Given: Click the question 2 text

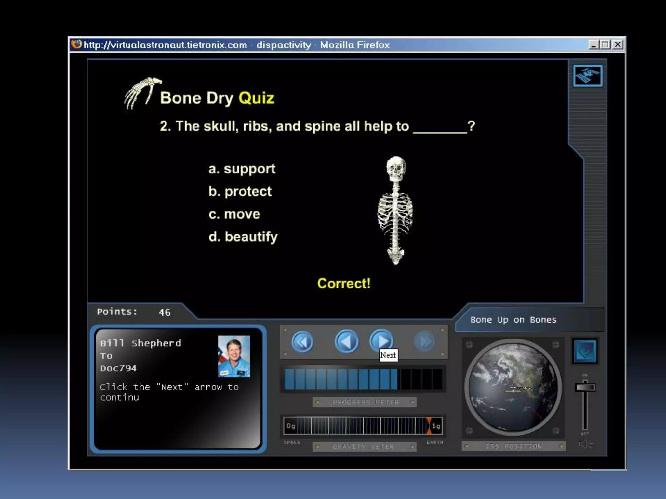Looking at the screenshot, I should (x=317, y=126).
